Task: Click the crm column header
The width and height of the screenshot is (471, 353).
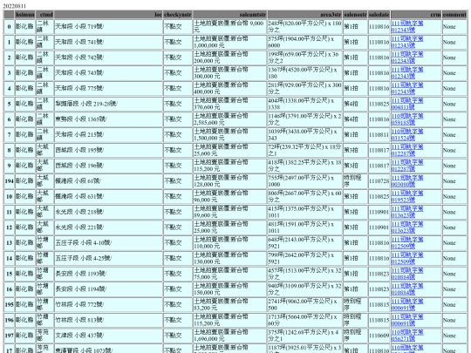Action: (416, 15)
